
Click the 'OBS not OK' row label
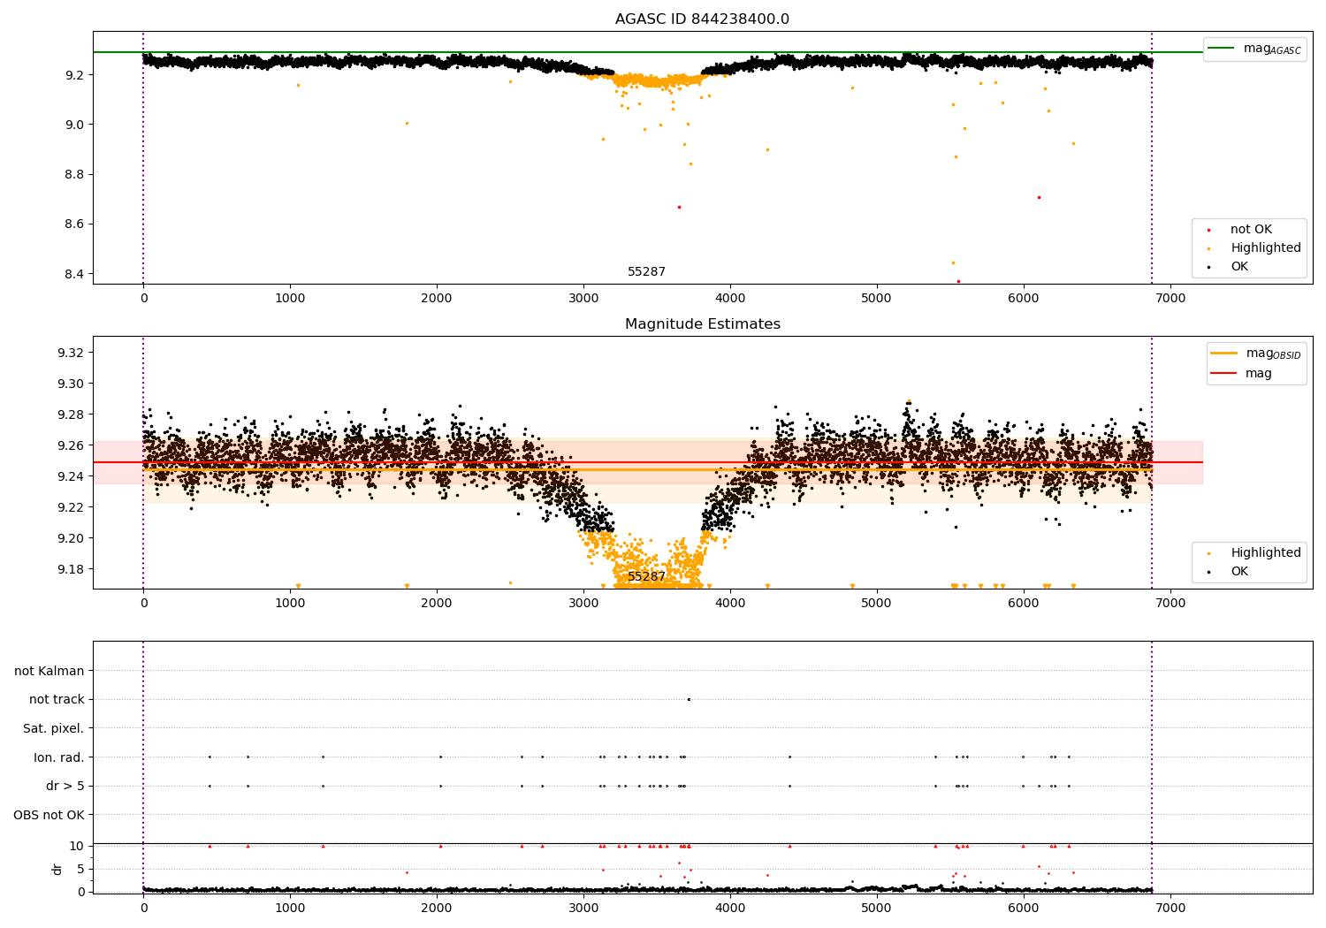coord(49,815)
